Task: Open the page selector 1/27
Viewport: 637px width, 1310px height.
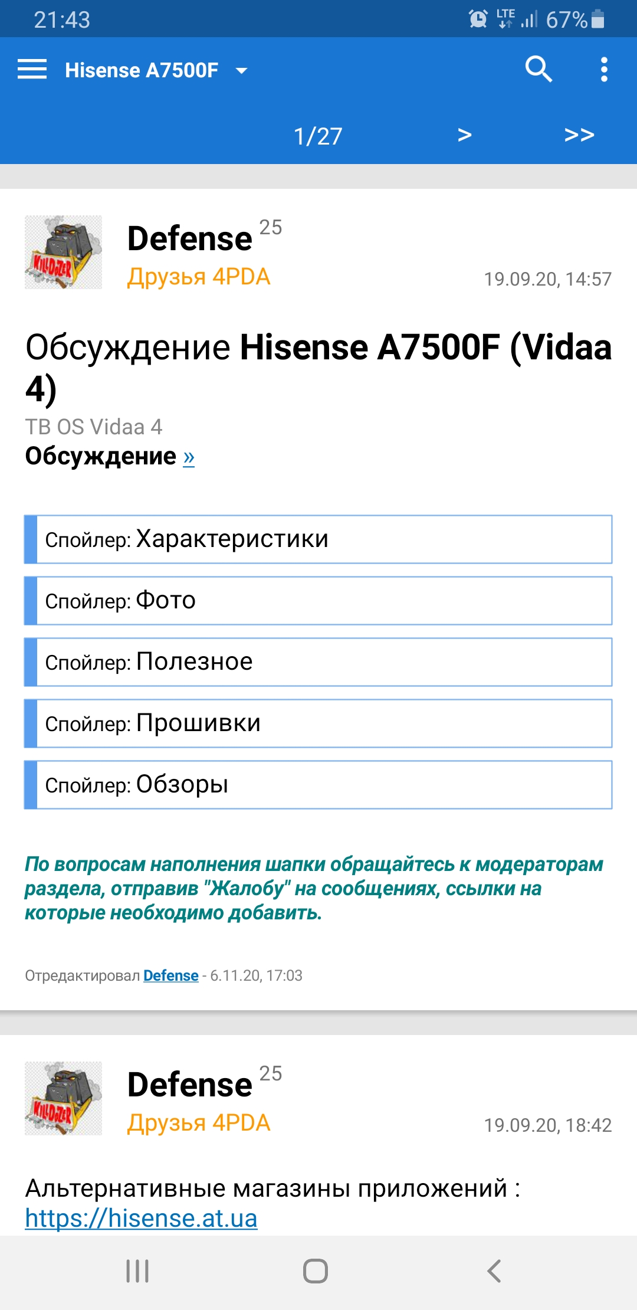Action: (318, 136)
